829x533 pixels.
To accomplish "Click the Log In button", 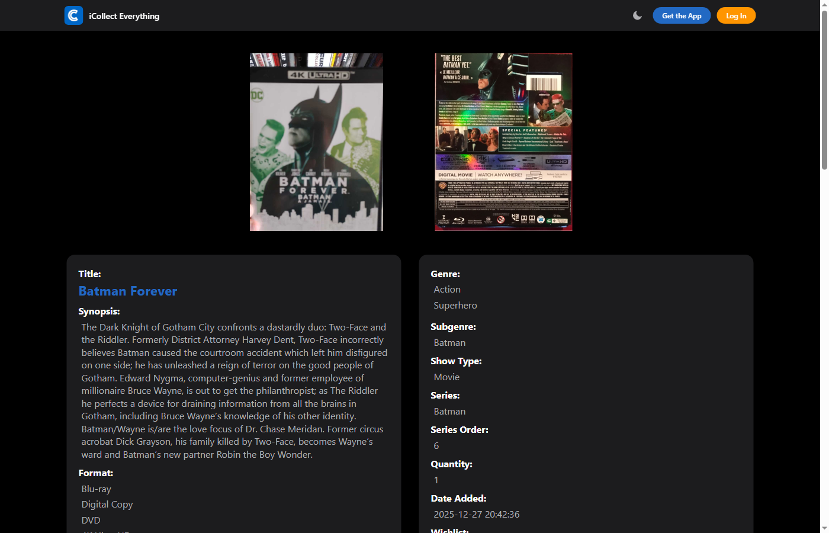I will (x=735, y=15).
